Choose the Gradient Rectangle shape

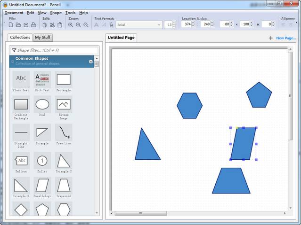21,108
